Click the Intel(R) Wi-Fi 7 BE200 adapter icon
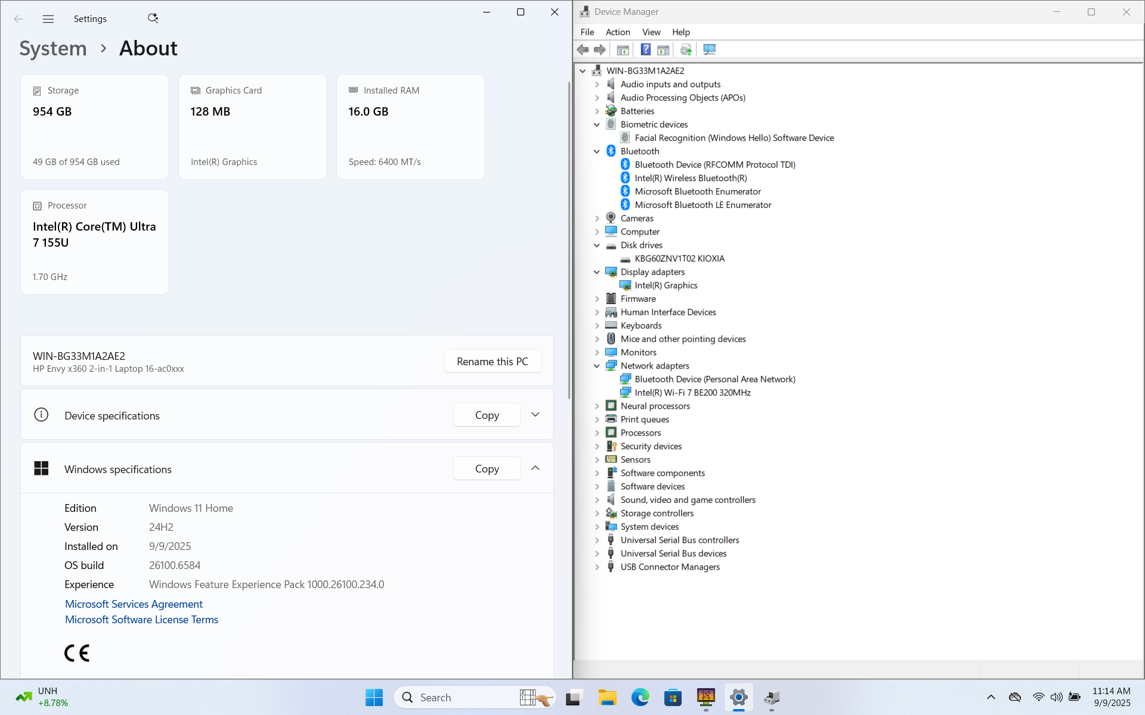Viewport: 1145px width, 715px height. pos(625,393)
